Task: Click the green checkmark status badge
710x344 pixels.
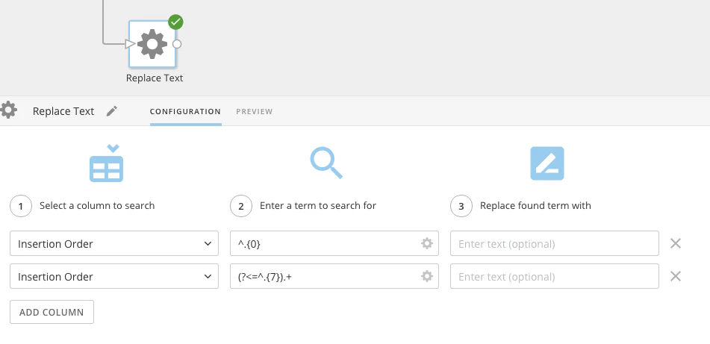Action: click(175, 22)
